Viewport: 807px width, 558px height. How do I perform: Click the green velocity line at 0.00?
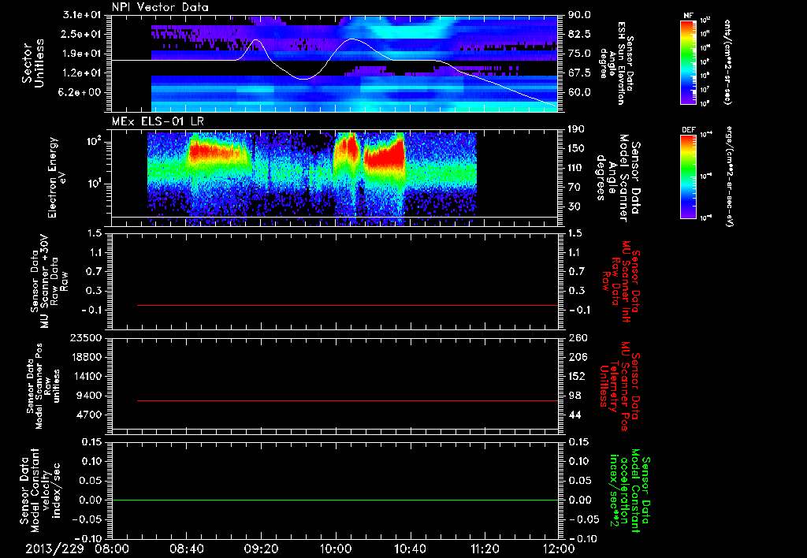click(335, 500)
